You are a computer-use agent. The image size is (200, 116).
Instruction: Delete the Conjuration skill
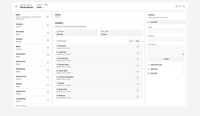[48, 55]
